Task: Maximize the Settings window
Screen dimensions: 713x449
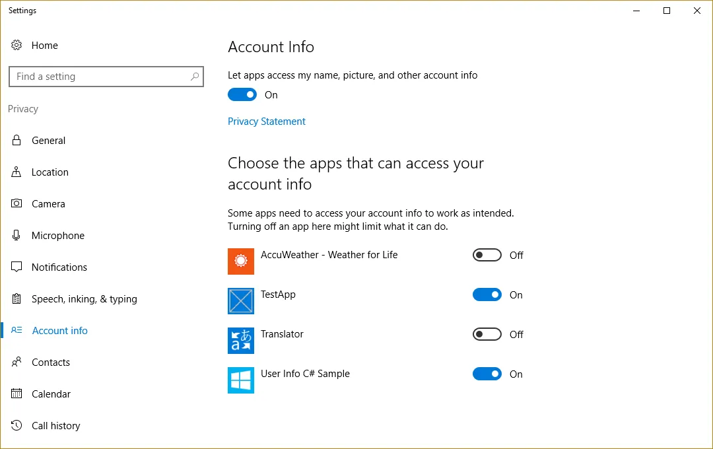Action: [667, 11]
